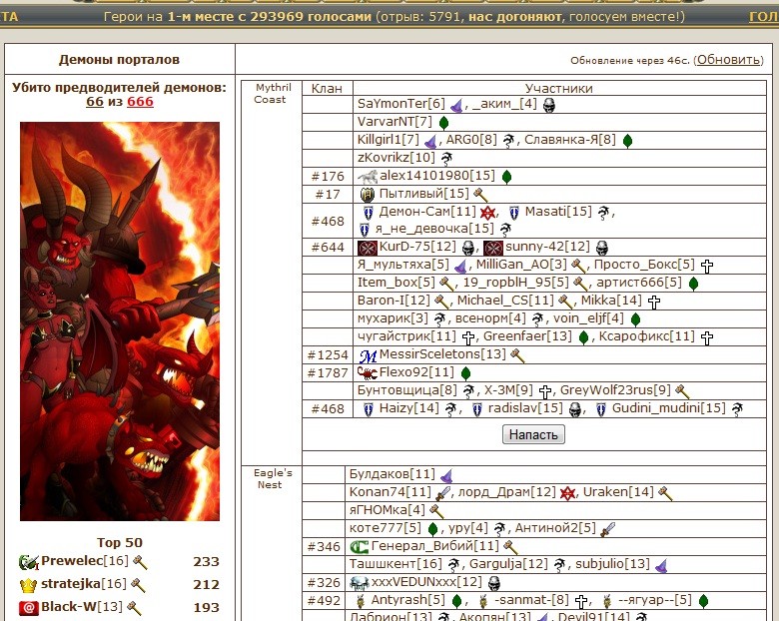Click the horse clan icon before alex14101980
The width and height of the screenshot is (779, 621).
click(x=368, y=177)
